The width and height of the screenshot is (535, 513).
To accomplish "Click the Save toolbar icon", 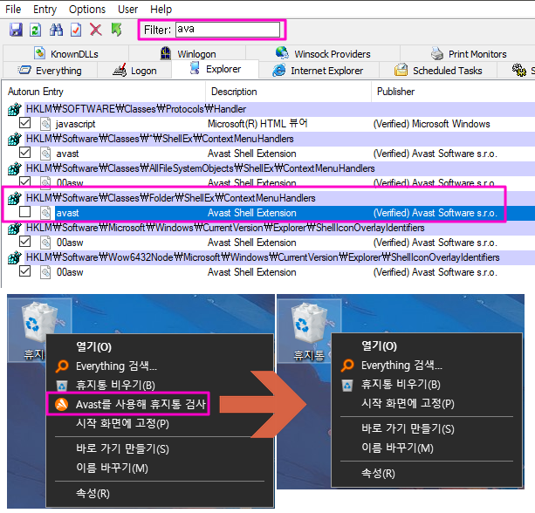I will click(16, 30).
